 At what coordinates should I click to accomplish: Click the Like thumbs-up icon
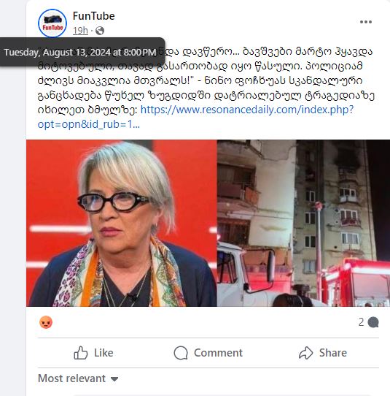(x=81, y=353)
